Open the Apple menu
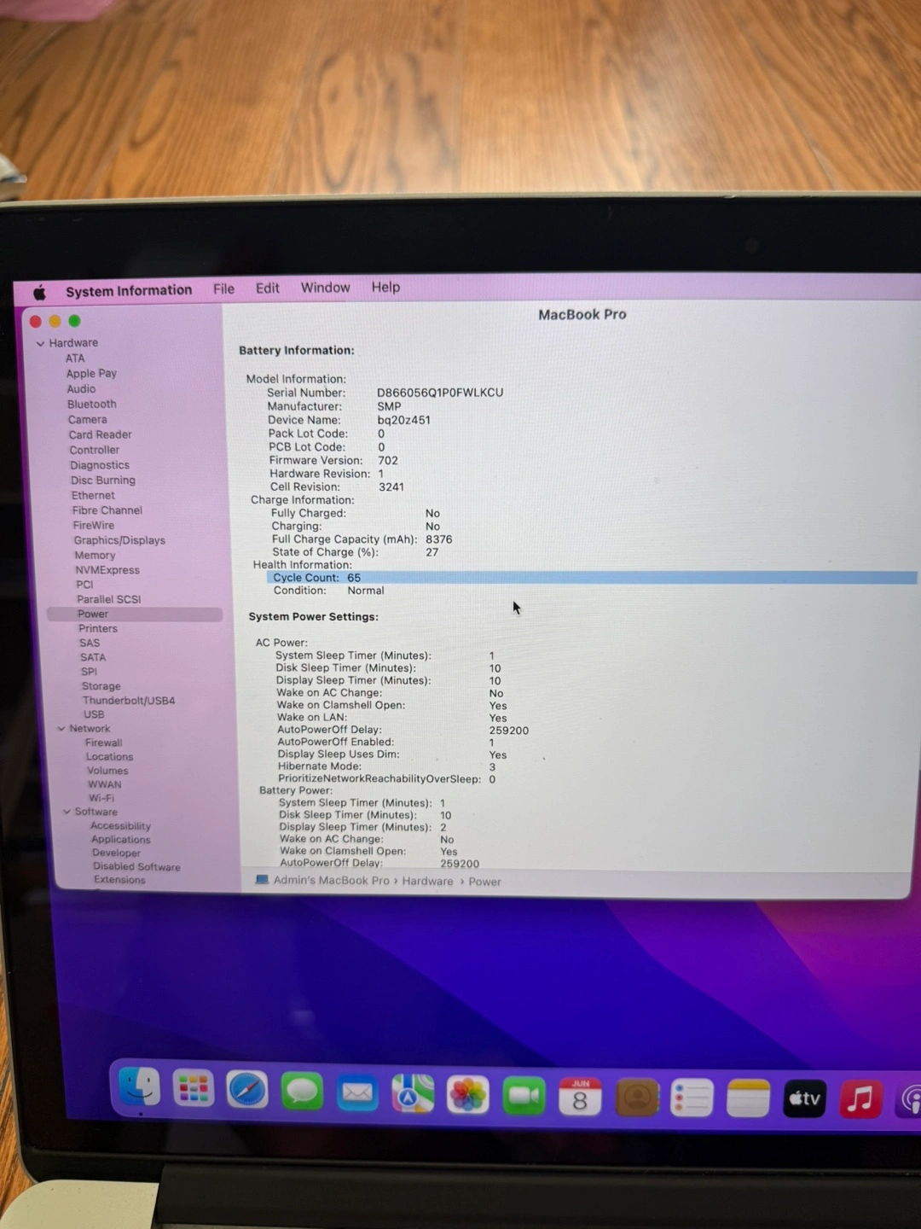 click(39, 293)
